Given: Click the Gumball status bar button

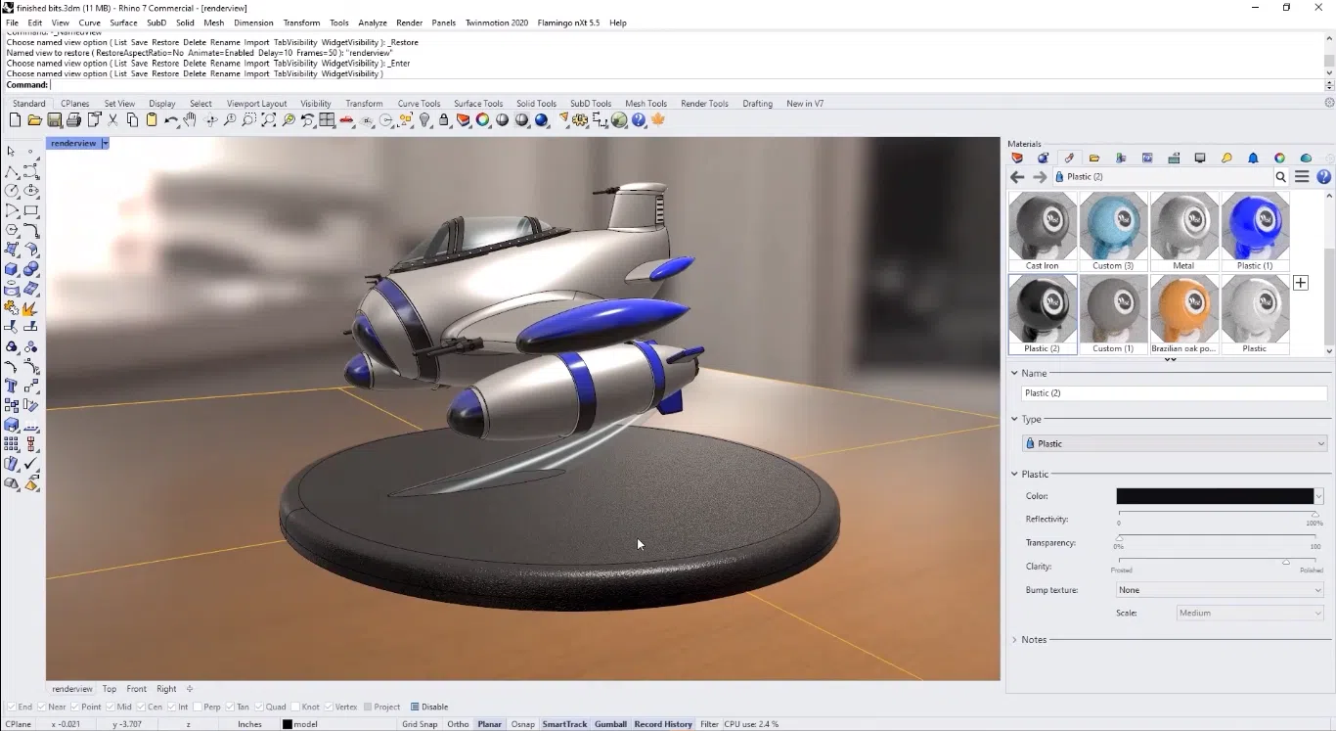Looking at the screenshot, I should click(x=610, y=724).
